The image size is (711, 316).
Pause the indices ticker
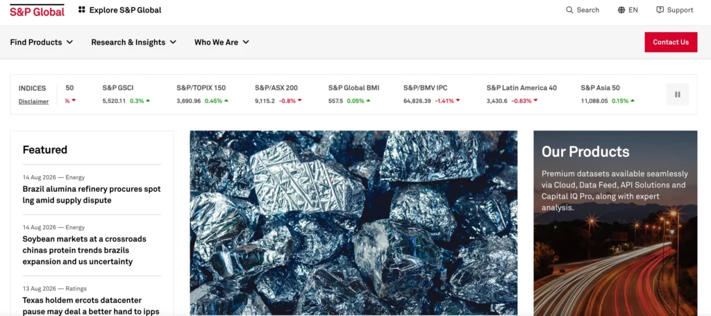[x=678, y=94]
